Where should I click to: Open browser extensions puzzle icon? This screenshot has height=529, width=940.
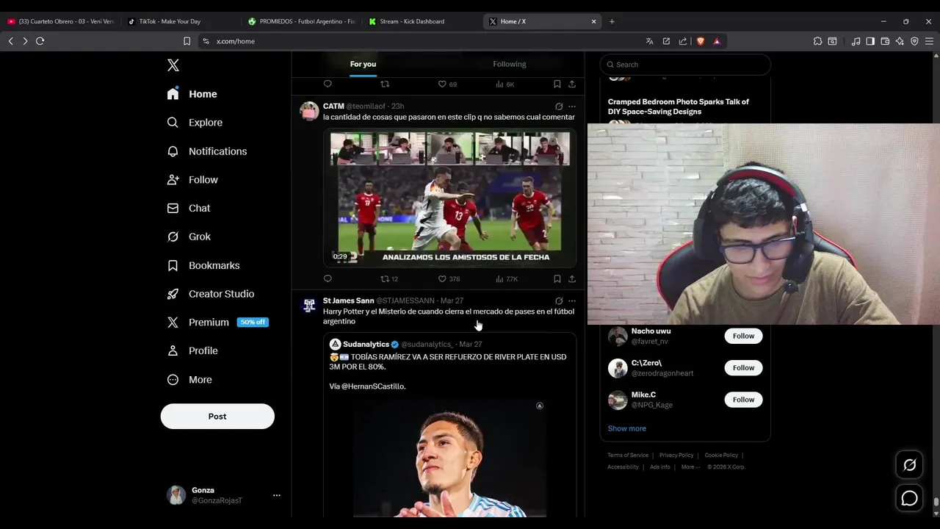pyautogui.click(x=817, y=41)
